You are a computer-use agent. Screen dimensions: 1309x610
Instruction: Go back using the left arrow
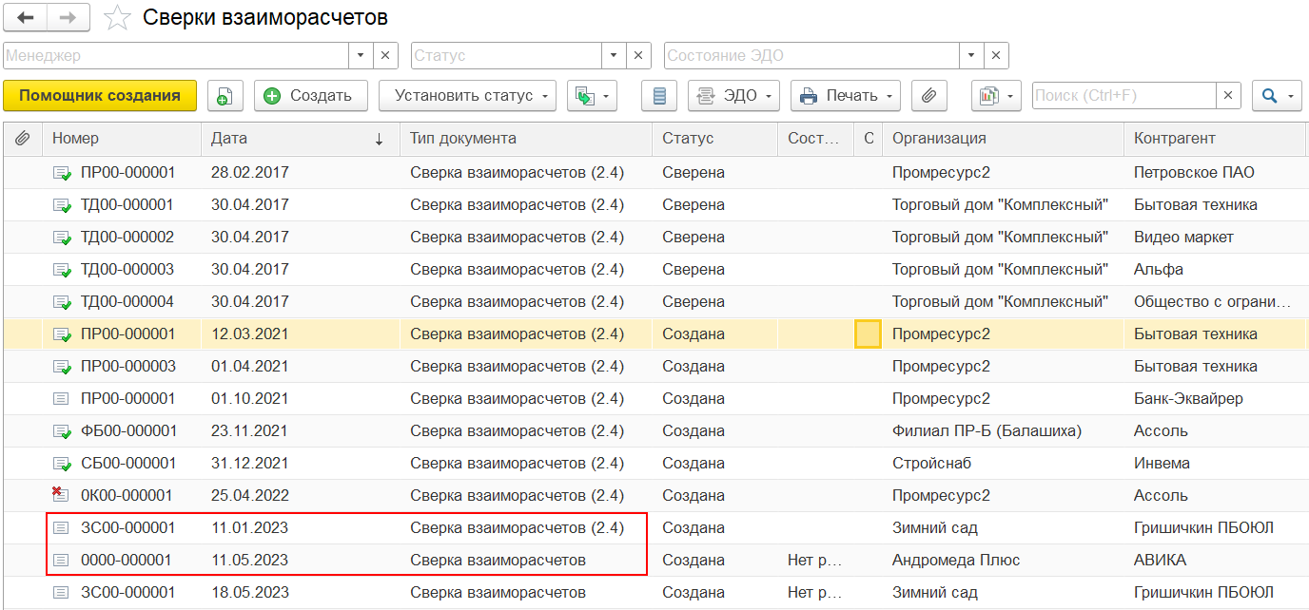26,17
